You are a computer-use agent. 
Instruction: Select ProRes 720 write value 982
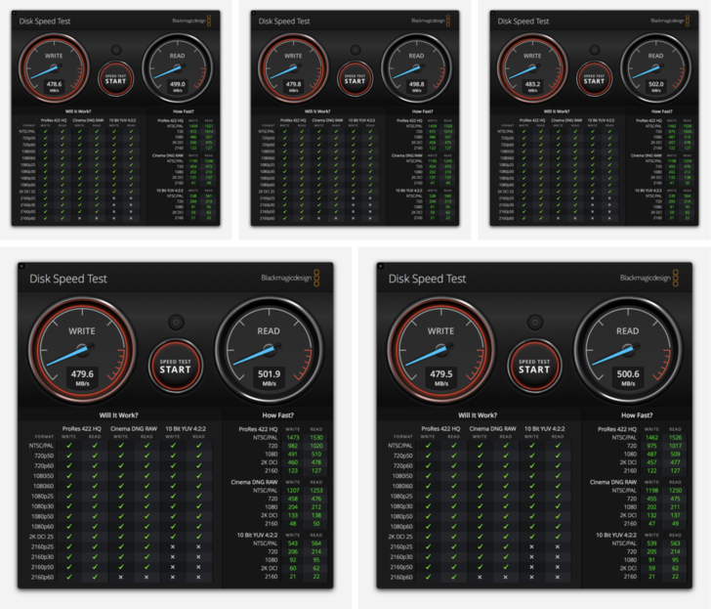click(293, 446)
